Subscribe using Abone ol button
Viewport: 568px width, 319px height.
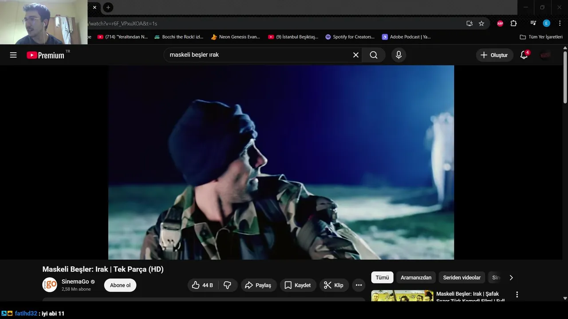[x=120, y=285]
